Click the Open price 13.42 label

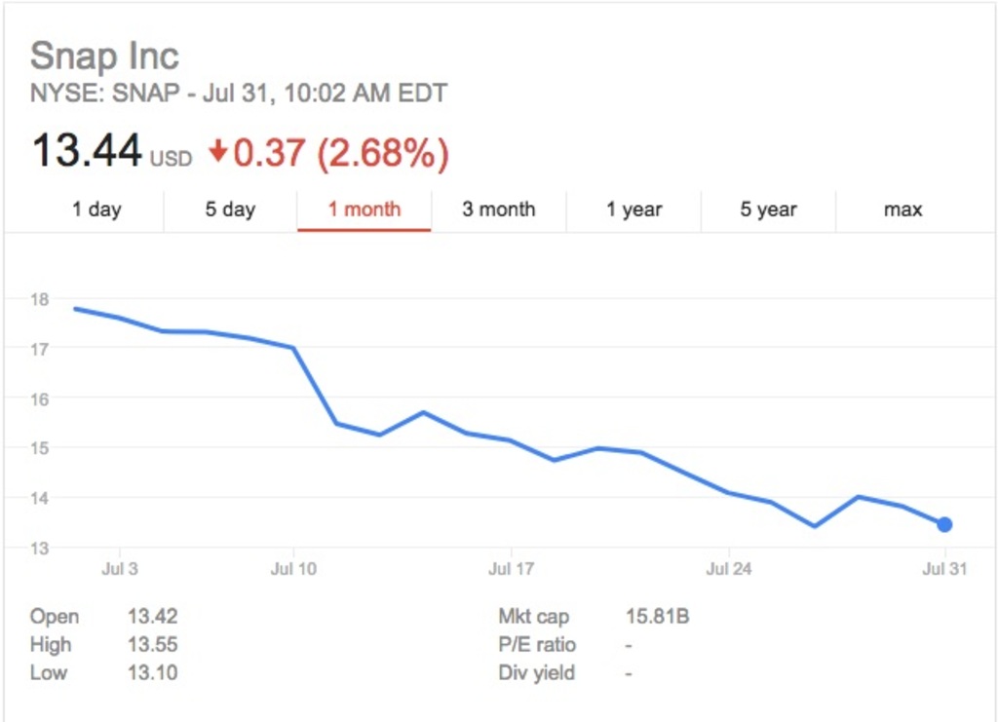[x=156, y=616]
